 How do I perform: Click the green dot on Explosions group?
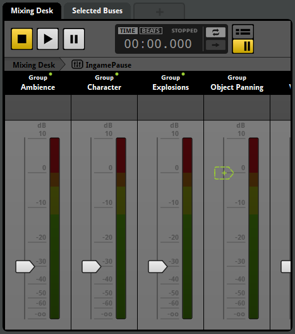(183, 74)
